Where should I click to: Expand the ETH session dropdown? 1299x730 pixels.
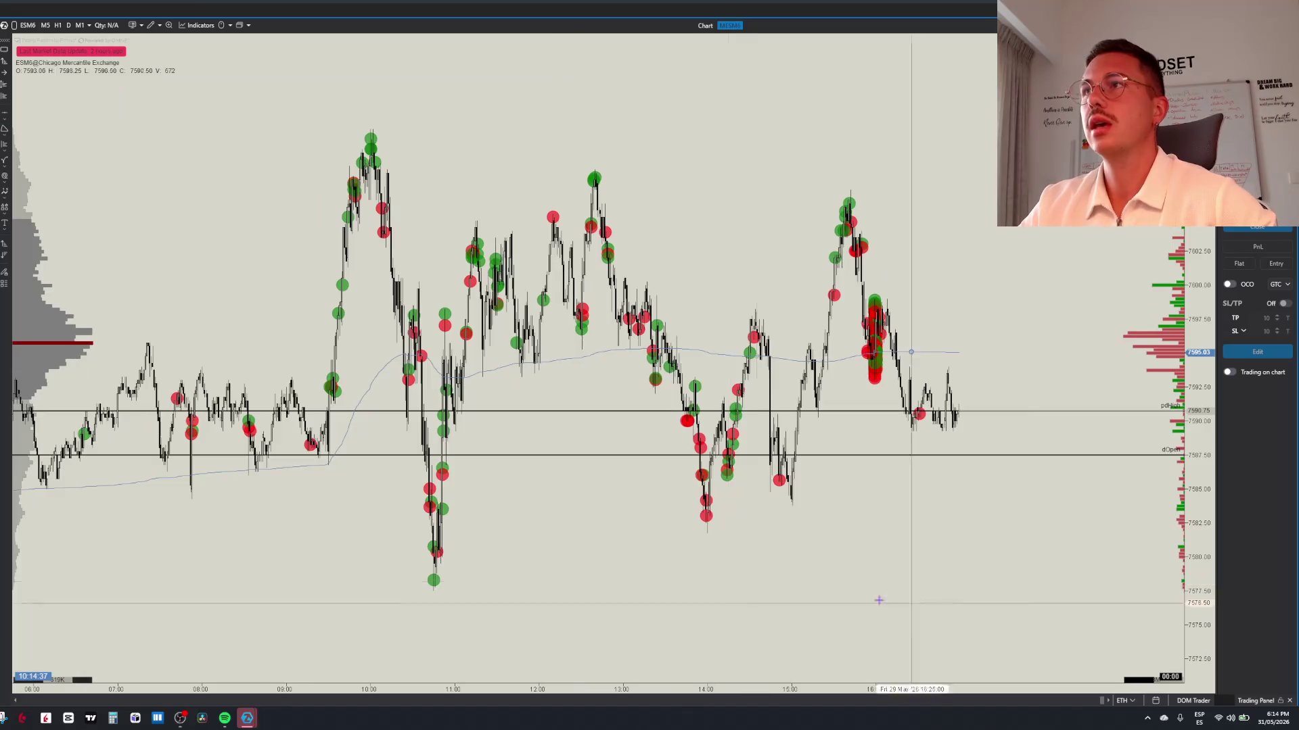click(1126, 700)
